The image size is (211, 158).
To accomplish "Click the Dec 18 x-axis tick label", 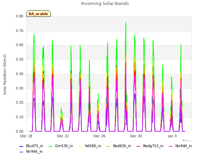I will click(x=26, y=136).
